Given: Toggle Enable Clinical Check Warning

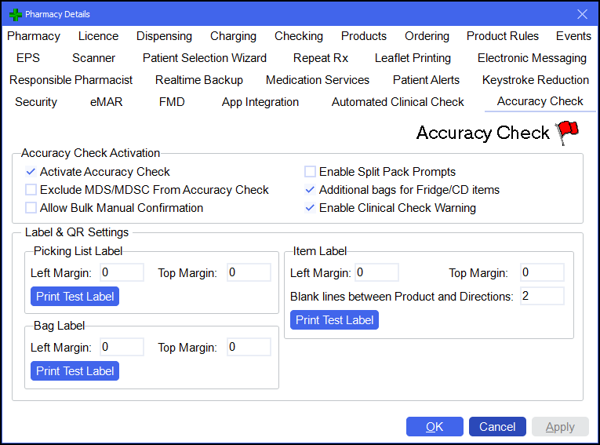Looking at the screenshot, I should 311,208.
